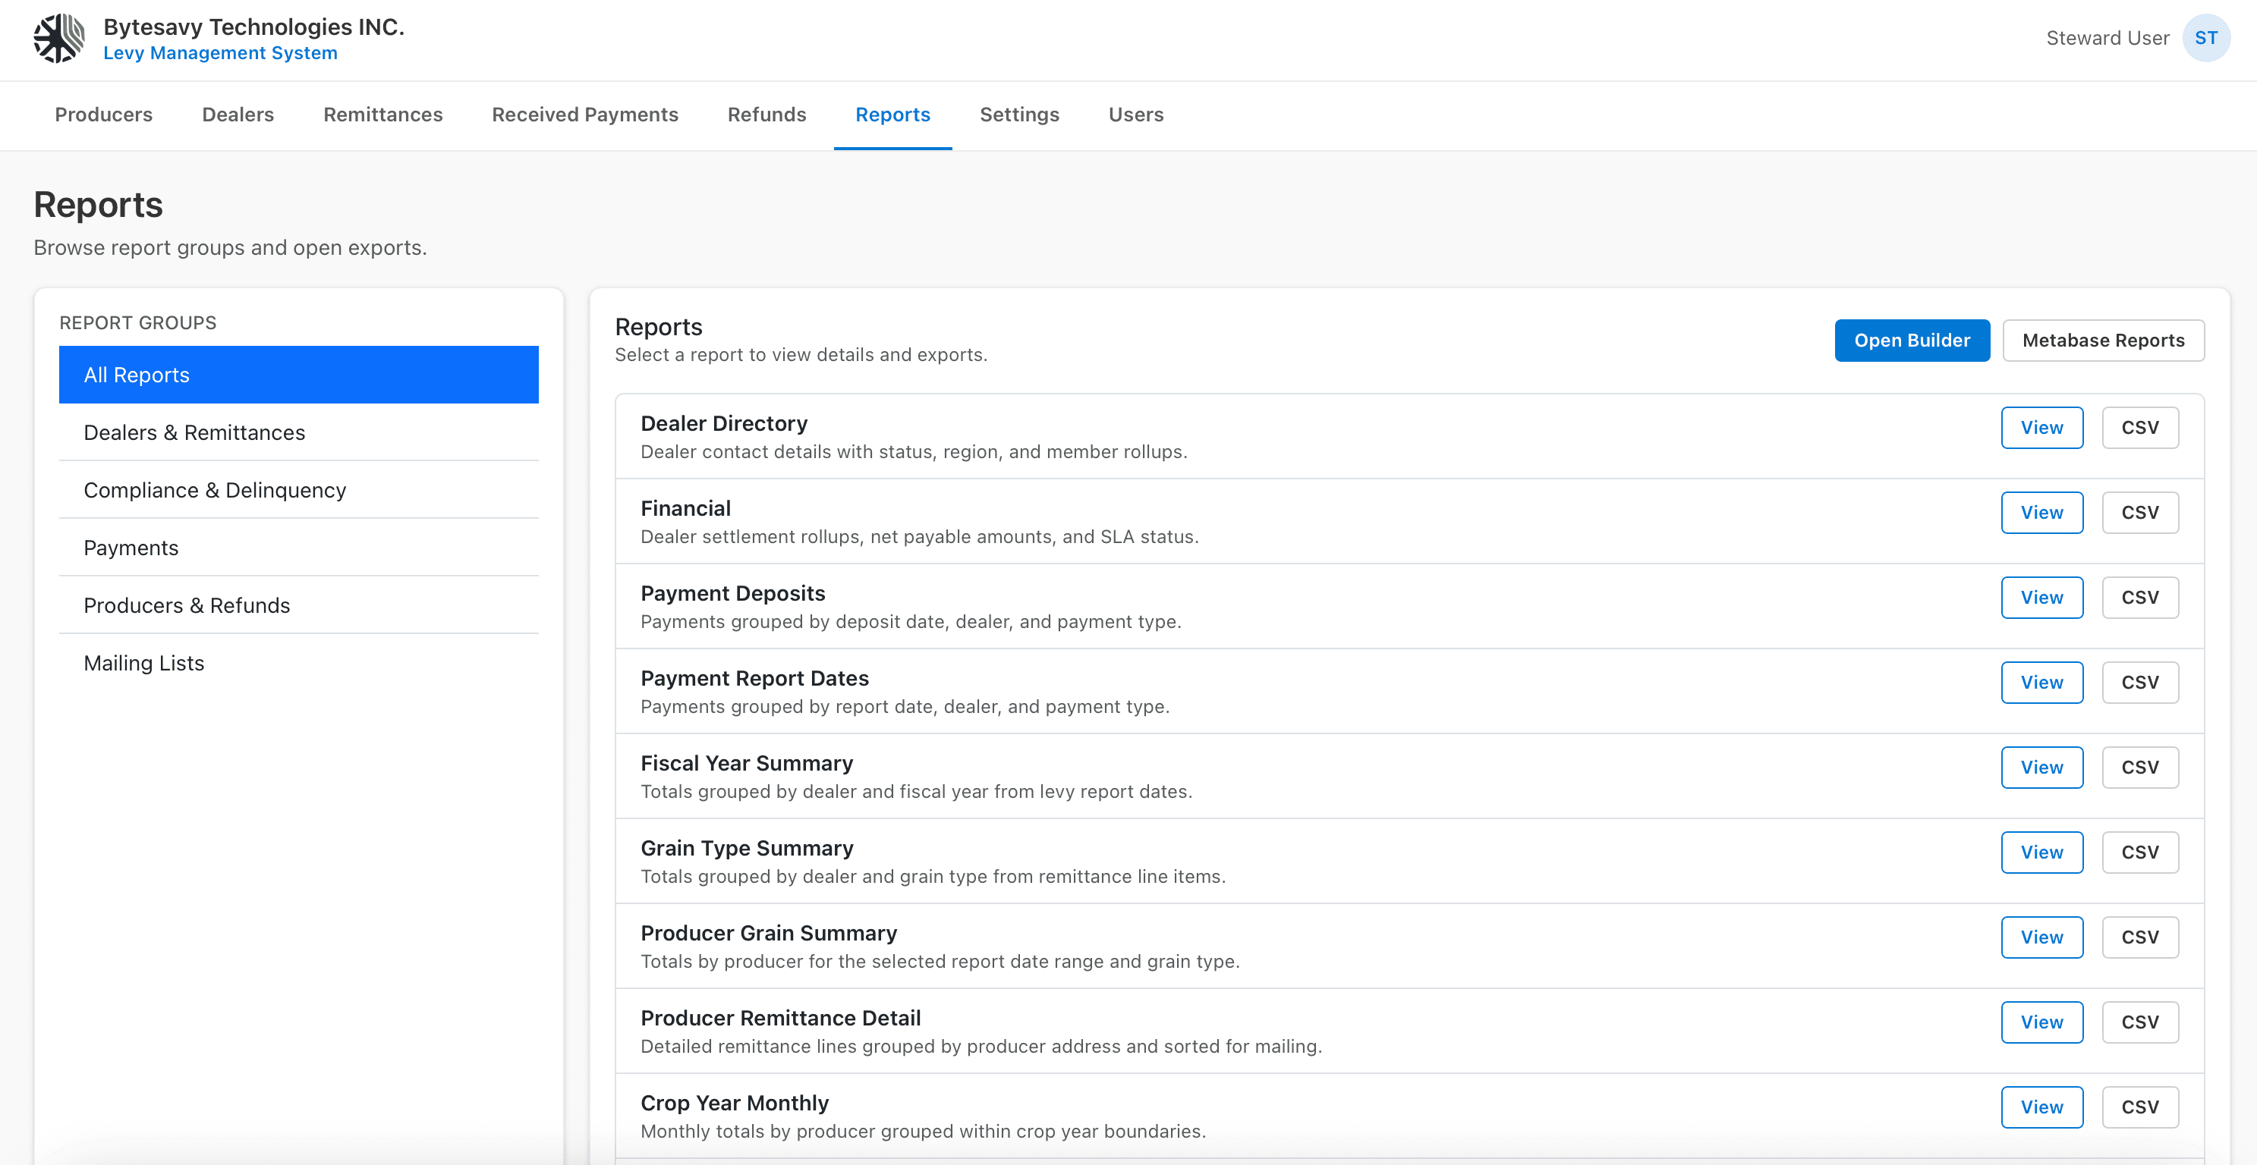The width and height of the screenshot is (2257, 1165).
Task: Click the Crop Year Monthly title
Action: coord(734,1104)
